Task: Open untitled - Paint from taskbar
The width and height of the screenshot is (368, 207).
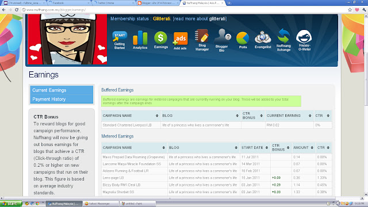Action: [137, 204]
